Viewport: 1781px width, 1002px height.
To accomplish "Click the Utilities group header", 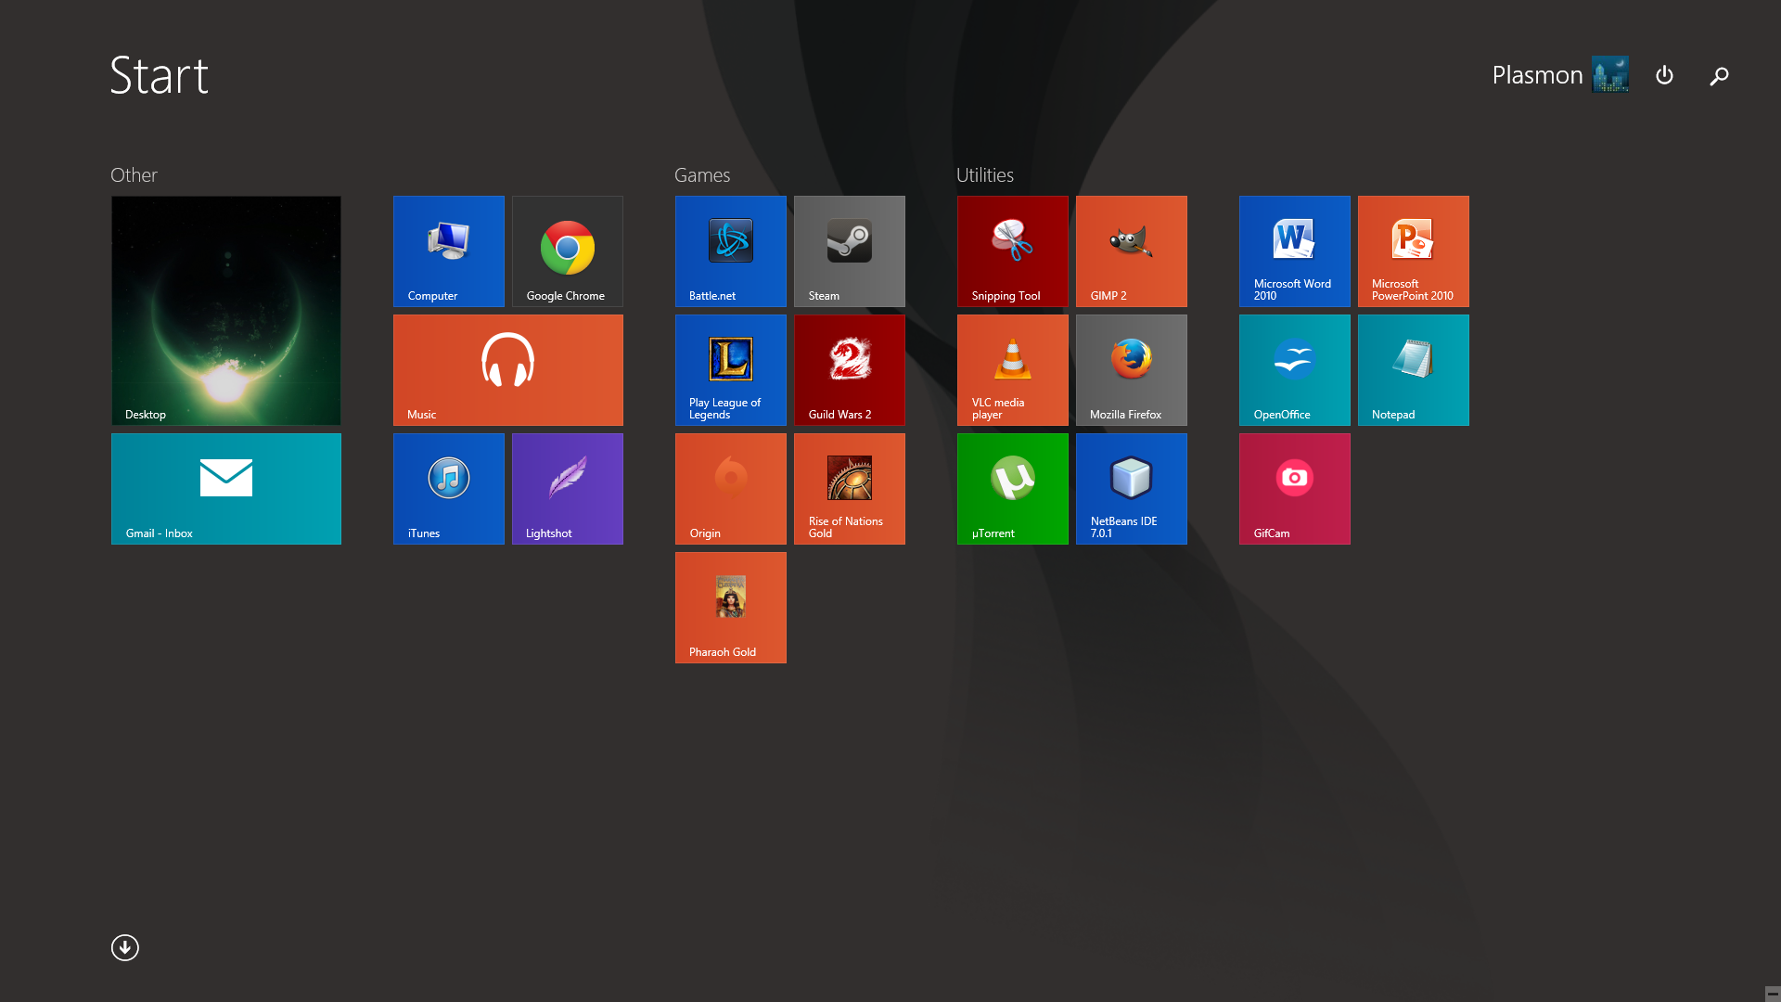I will pyautogui.click(x=984, y=174).
